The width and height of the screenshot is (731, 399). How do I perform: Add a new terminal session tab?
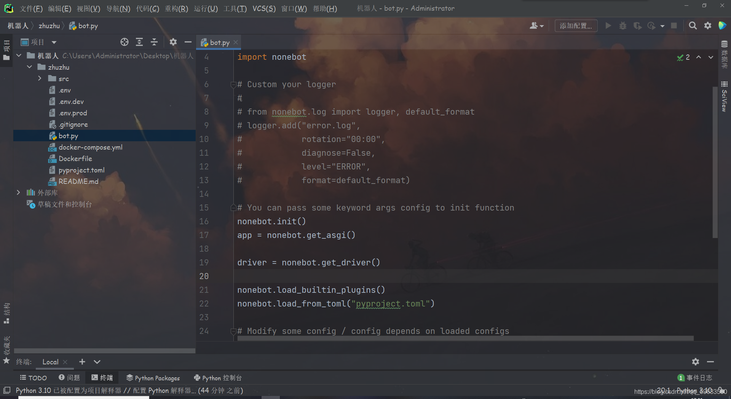(x=82, y=362)
